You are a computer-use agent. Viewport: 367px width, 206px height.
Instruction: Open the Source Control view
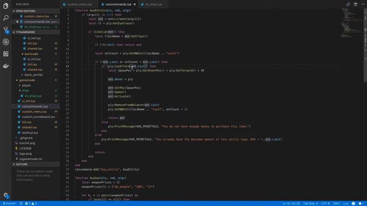[x=6, y=30]
